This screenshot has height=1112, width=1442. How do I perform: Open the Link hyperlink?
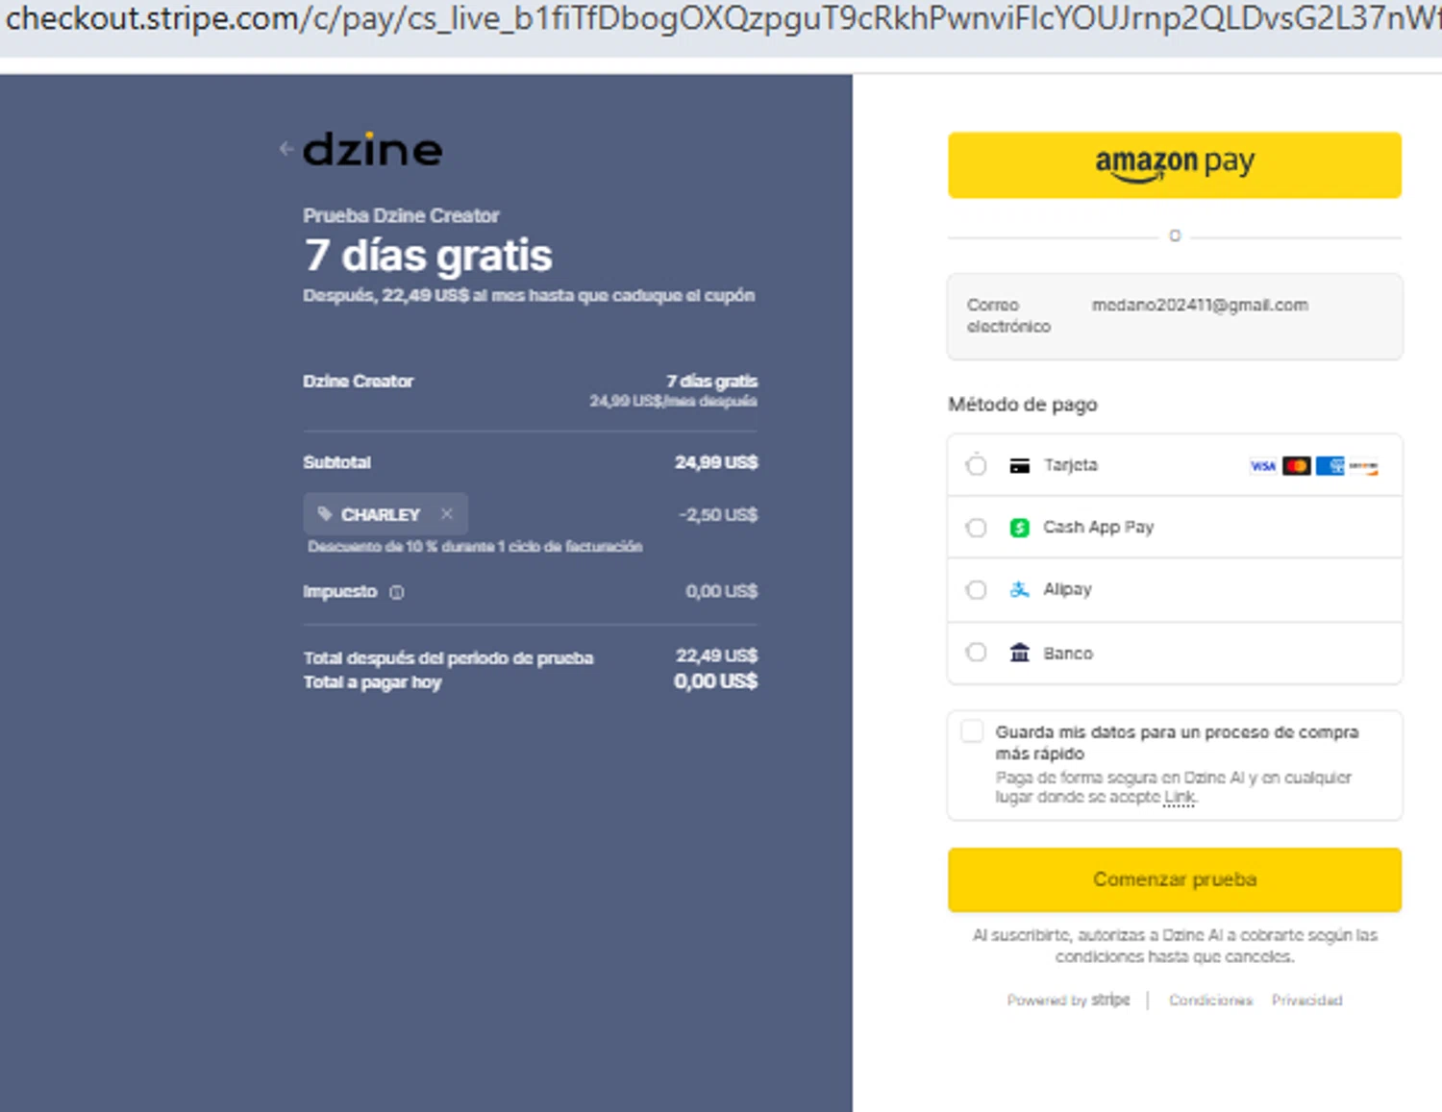[x=1179, y=798]
